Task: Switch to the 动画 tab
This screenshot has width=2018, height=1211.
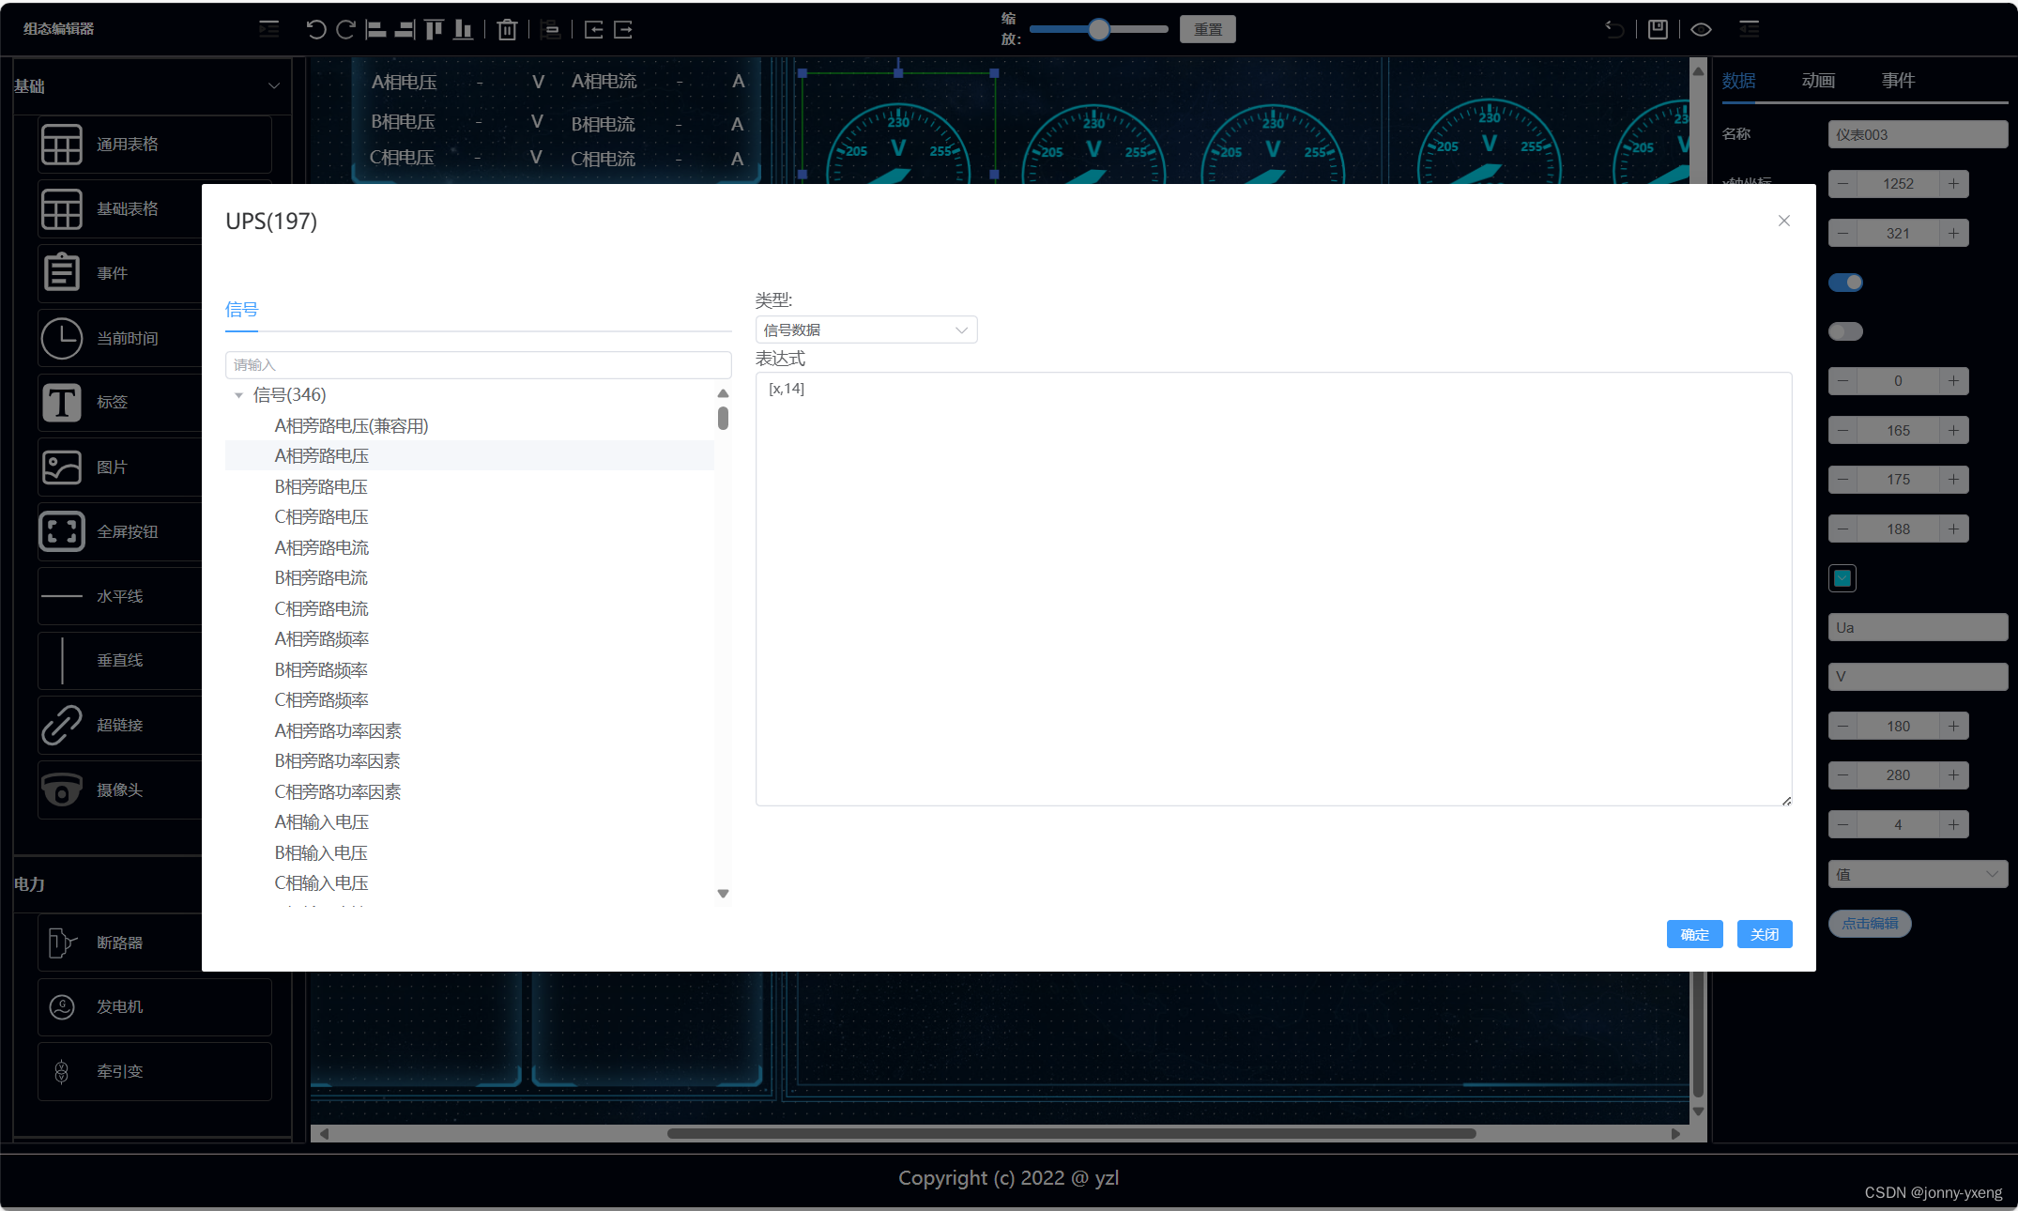Action: coord(1818,81)
